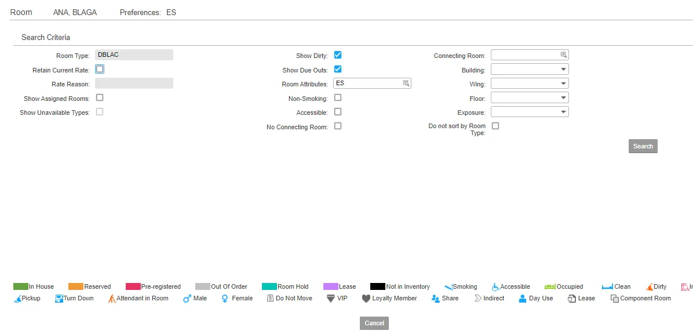The height and width of the screenshot is (334, 693).
Task: Open the Connecting Room lookup icon
Action: click(x=564, y=55)
